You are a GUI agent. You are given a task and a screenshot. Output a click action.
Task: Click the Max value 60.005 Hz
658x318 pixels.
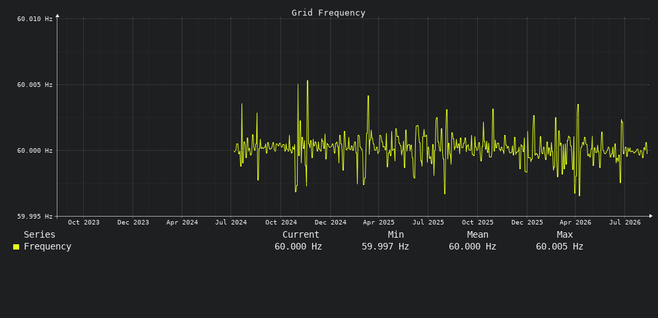coord(560,247)
